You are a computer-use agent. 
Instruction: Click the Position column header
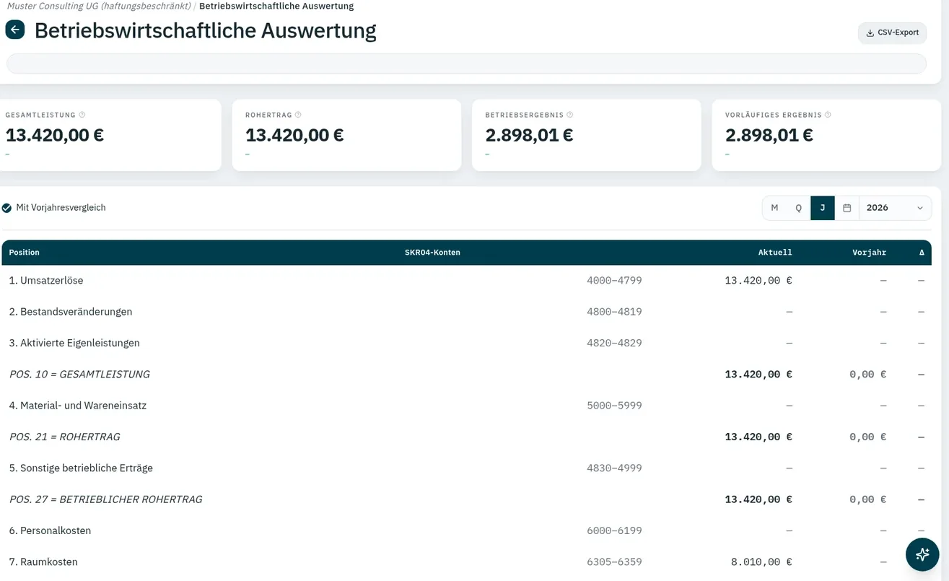click(x=25, y=253)
